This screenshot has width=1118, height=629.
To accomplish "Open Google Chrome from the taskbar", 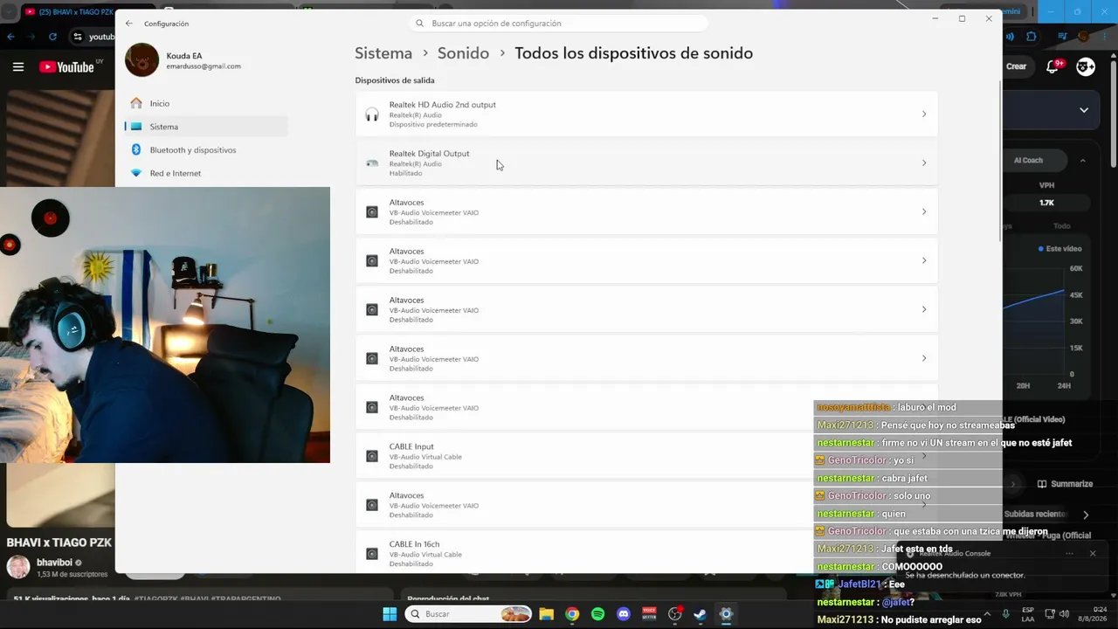I will click(x=572, y=614).
